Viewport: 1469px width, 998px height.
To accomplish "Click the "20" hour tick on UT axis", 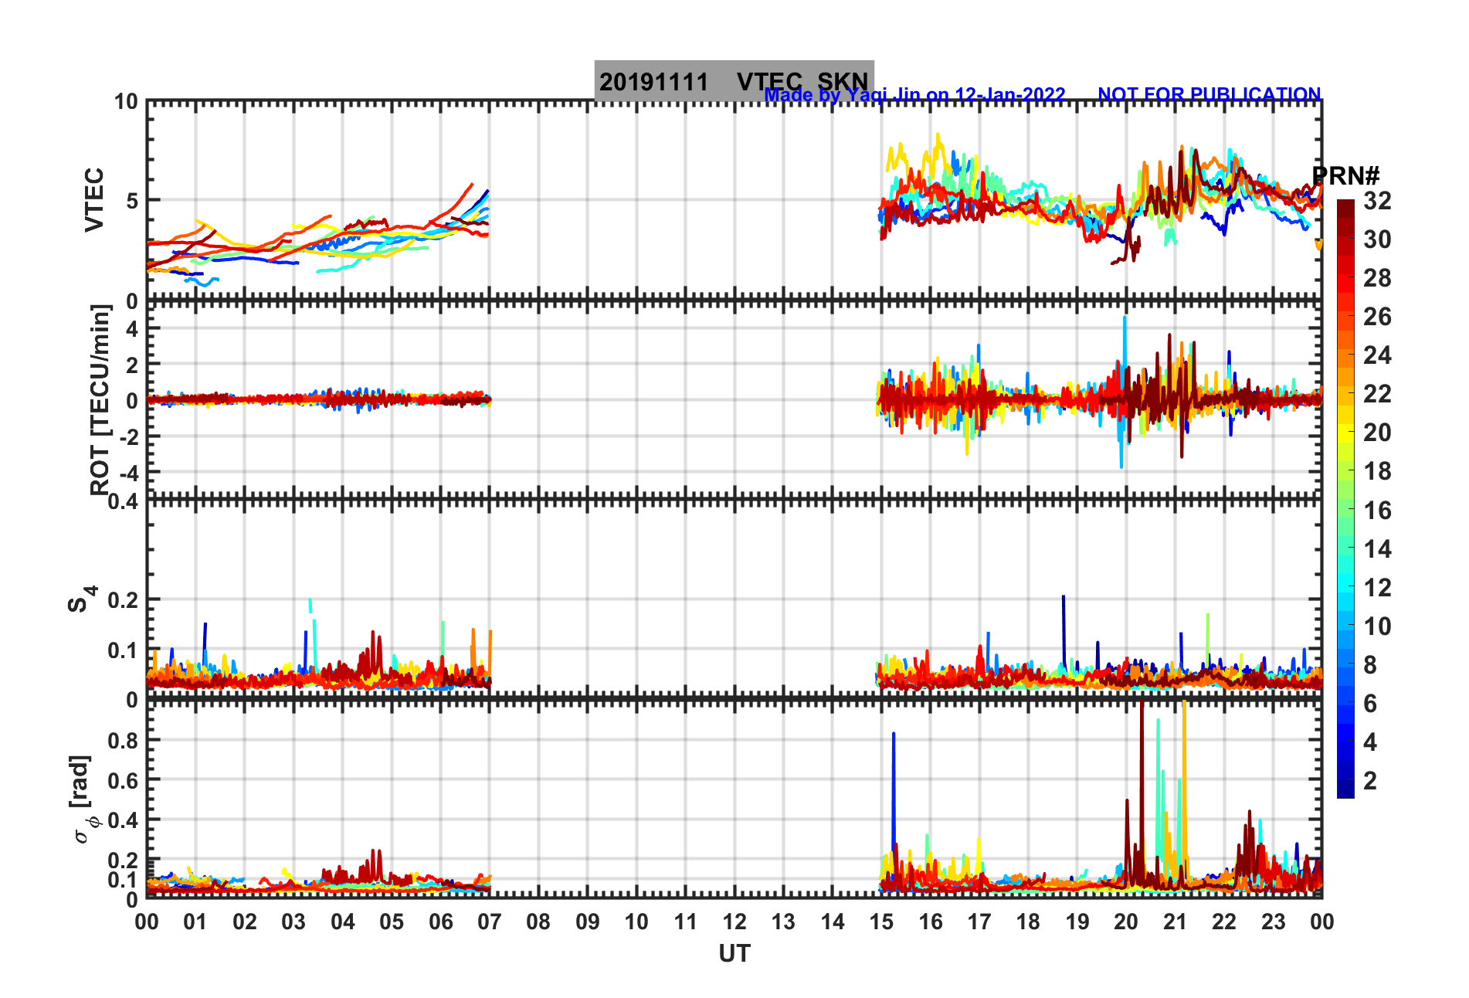I will pyautogui.click(x=1126, y=922).
